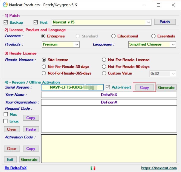This screenshot has width=181, height=172.
Task: Click the Your Organization field
Action: click(109, 102)
